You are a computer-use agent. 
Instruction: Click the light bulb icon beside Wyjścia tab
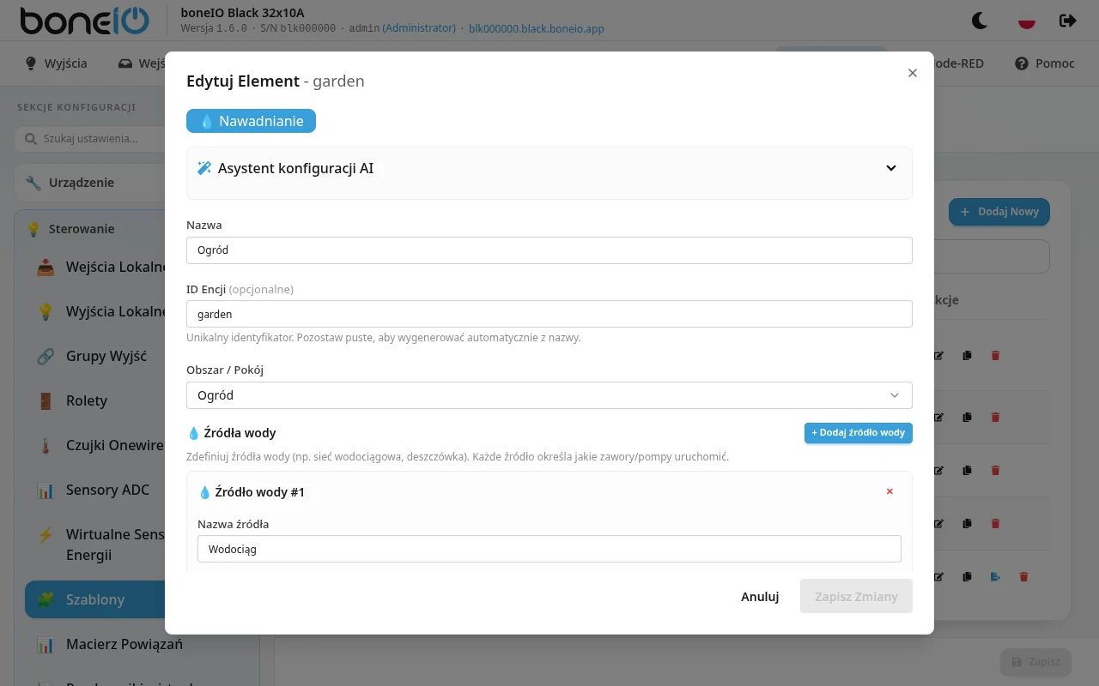31,63
